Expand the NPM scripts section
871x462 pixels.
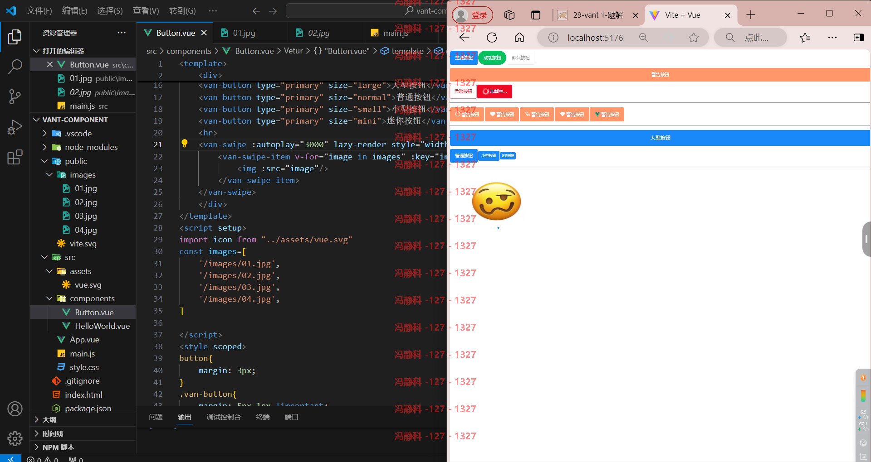[x=83, y=447]
